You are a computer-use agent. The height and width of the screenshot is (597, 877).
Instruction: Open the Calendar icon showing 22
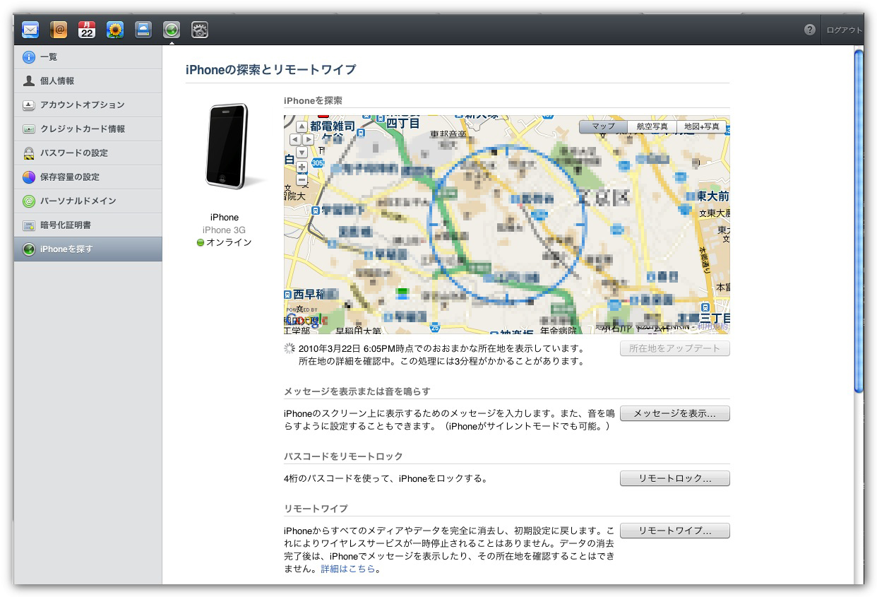(87, 30)
